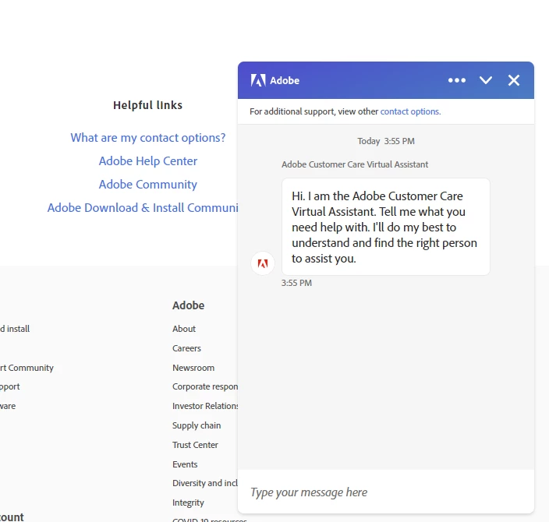Image resolution: width=549 pixels, height=522 pixels.
Task: Open Adobe Help Center link
Action: pyautogui.click(x=147, y=161)
